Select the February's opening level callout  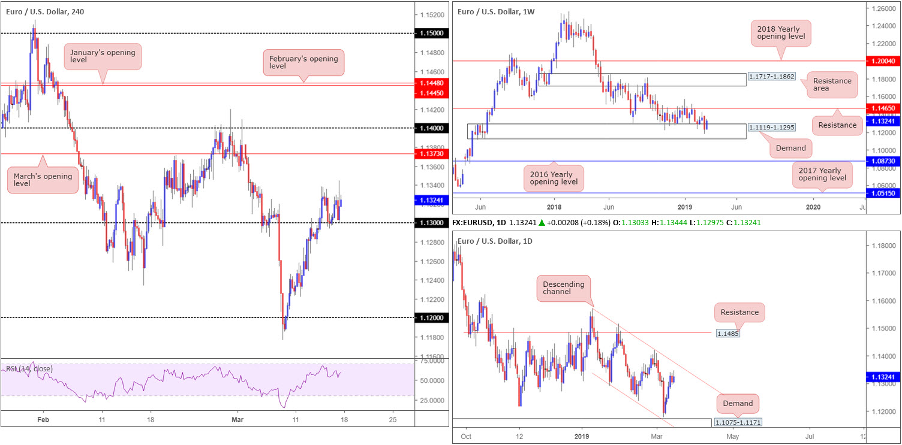[x=303, y=62]
